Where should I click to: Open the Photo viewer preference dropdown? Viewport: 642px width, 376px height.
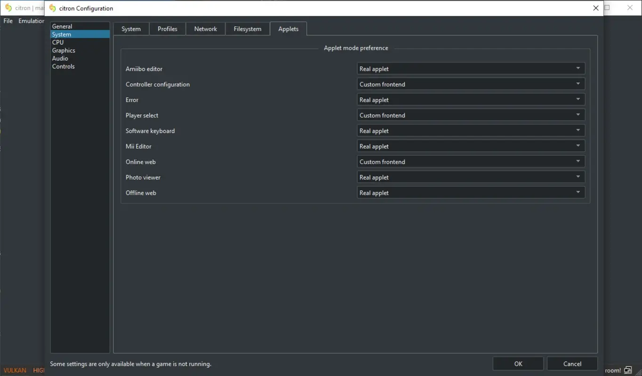471,177
